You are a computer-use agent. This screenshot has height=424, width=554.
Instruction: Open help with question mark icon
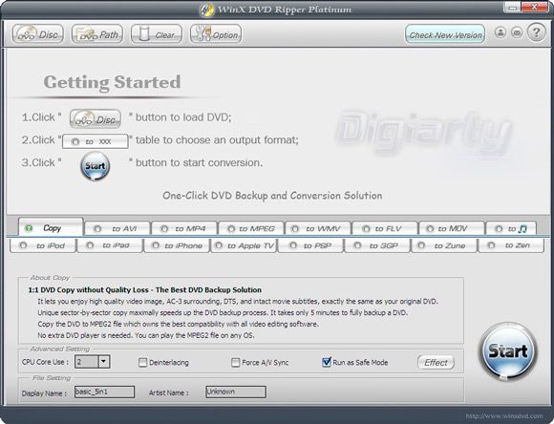(x=537, y=32)
